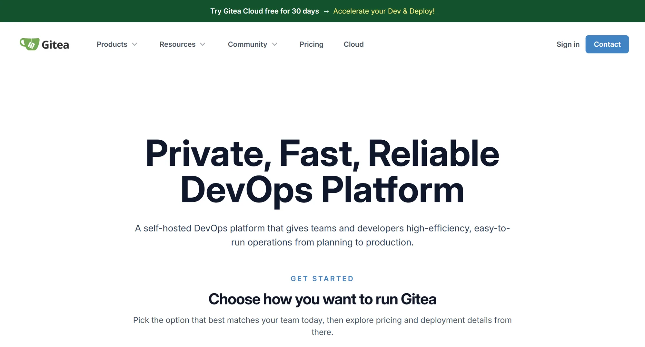Viewport: 645px width, 347px height.
Task: Open the Cloud page link
Action: [x=353, y=44]
